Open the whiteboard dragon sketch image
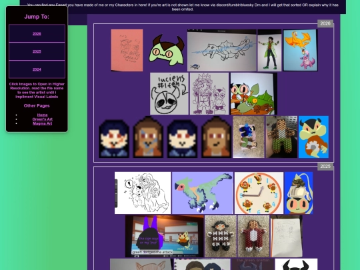360x270 pixels. [x=222, y=50]
